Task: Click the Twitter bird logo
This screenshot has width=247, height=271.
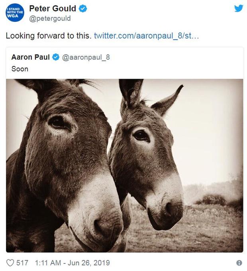Action: 238,8
